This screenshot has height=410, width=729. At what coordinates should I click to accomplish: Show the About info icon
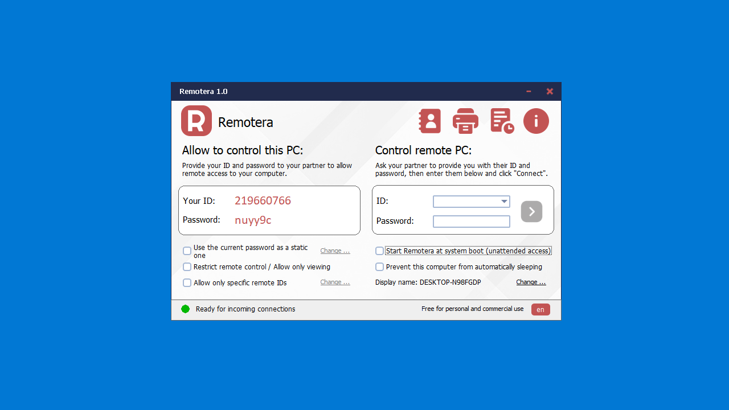tap(536, 121)
